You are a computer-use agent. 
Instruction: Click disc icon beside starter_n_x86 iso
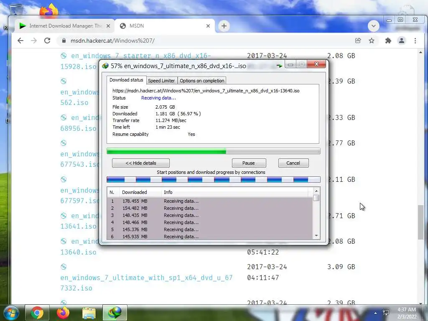click(64, 56)
